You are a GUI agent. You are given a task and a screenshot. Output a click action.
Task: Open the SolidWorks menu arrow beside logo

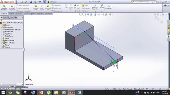(x=16, y=2)
